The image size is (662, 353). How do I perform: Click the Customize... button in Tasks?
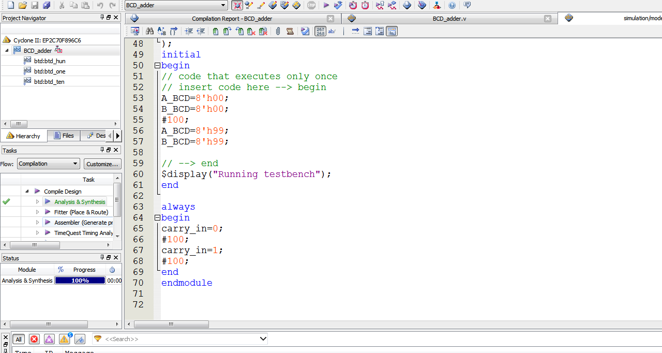click(102, 164)
